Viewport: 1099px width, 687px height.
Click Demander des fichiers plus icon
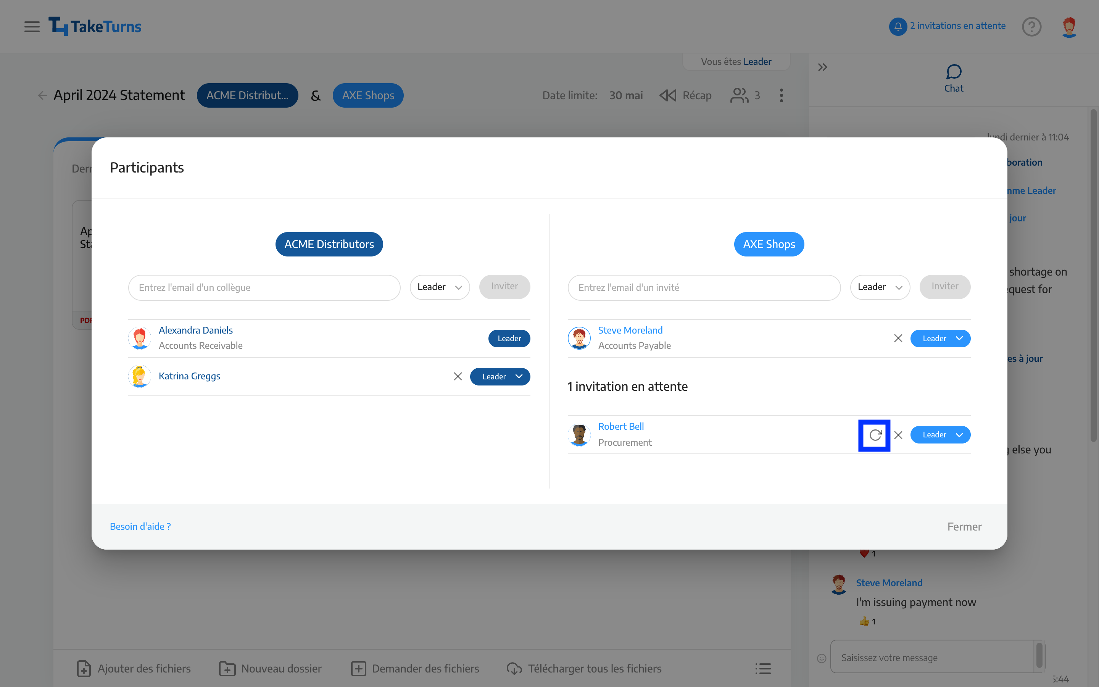(x=358, y=669)
